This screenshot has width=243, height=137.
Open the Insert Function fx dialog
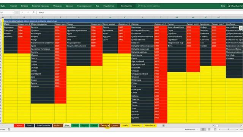click(x=33, y=13)
